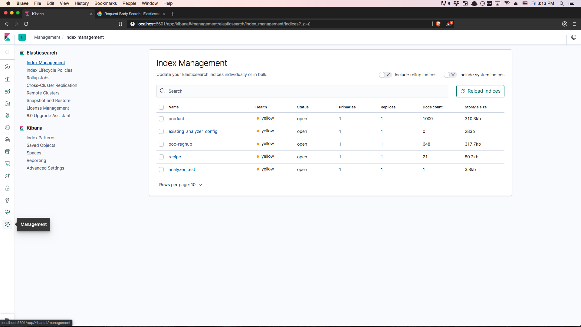Open Dashboard icon in sidebar

coord(7,91)
